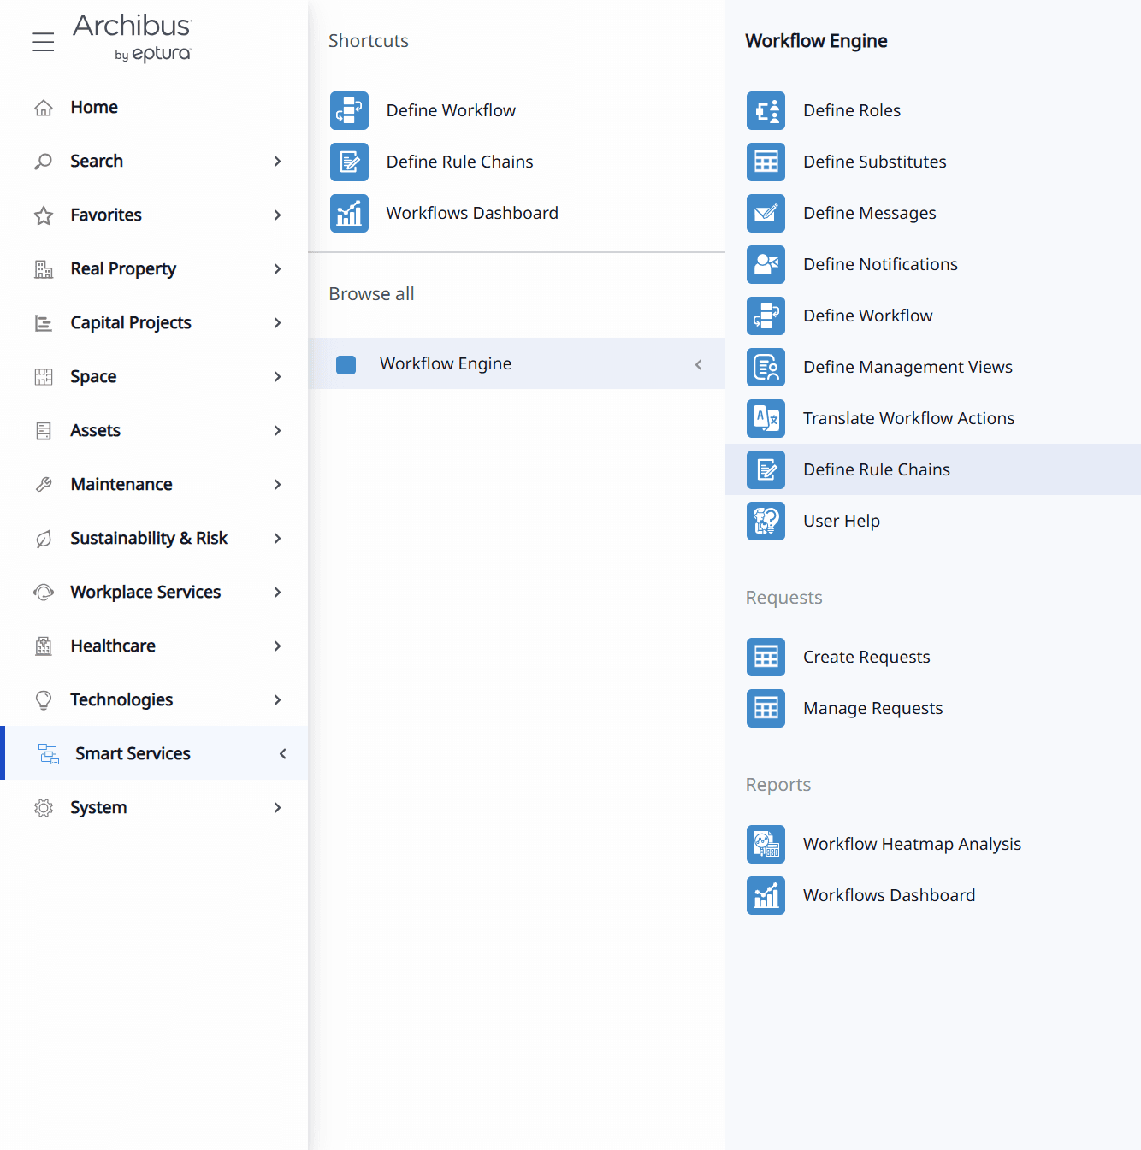Screen dimensions: 1141x1150
Task: Expand the Maintenance menu chevron
Action: [277, 485]
